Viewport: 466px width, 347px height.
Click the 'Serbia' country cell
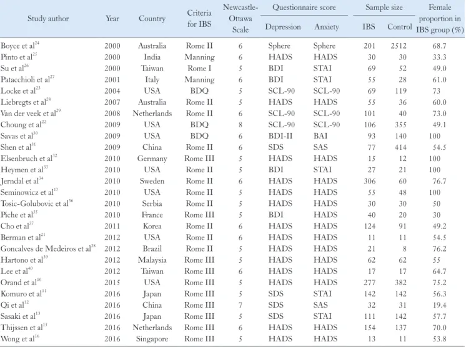click(x=152, y=203)
